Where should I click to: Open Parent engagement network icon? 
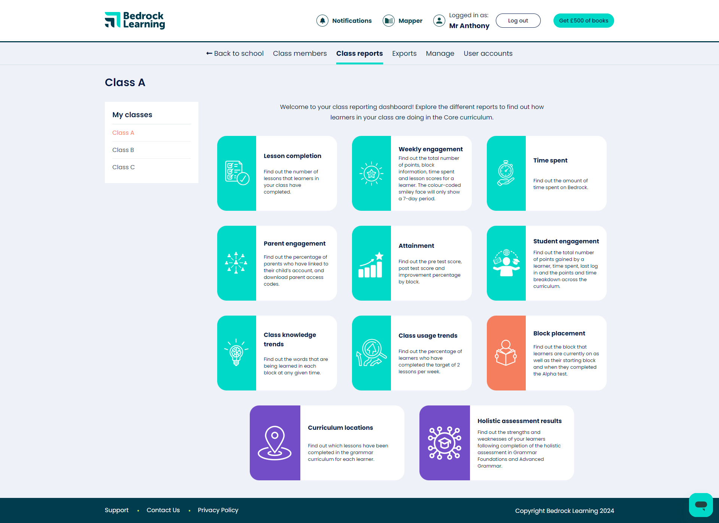tap(236, 263)
